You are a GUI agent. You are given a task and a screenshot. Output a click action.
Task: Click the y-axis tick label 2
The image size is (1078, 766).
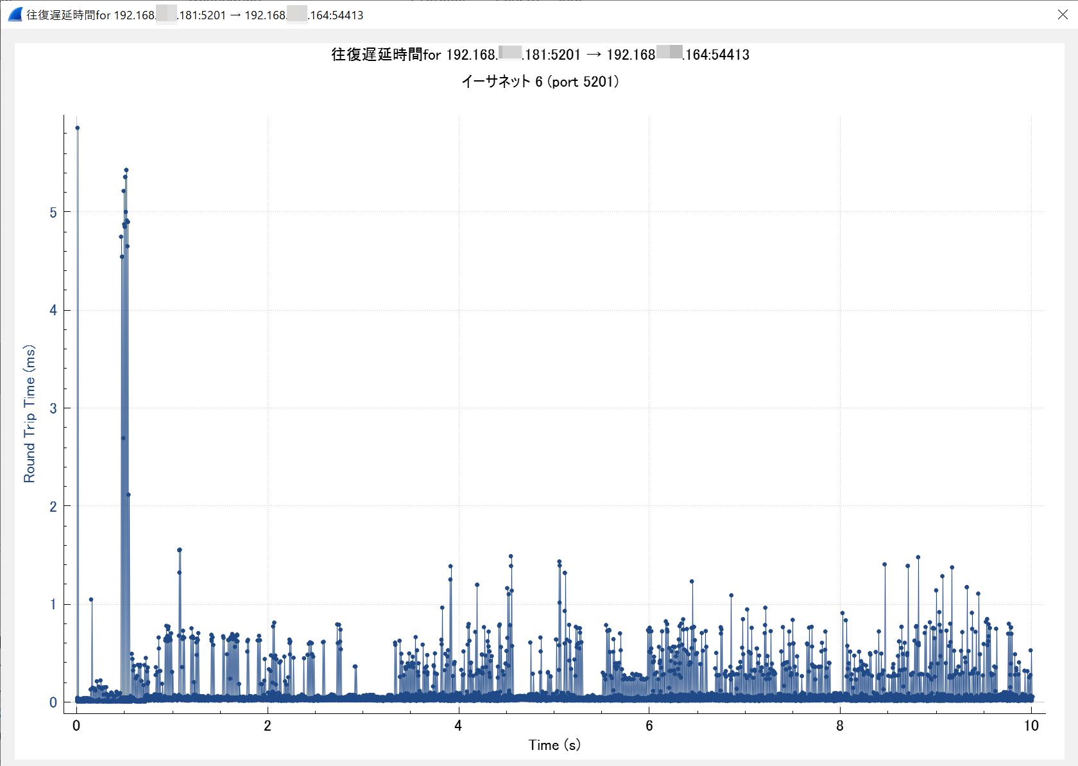(53, 507)
